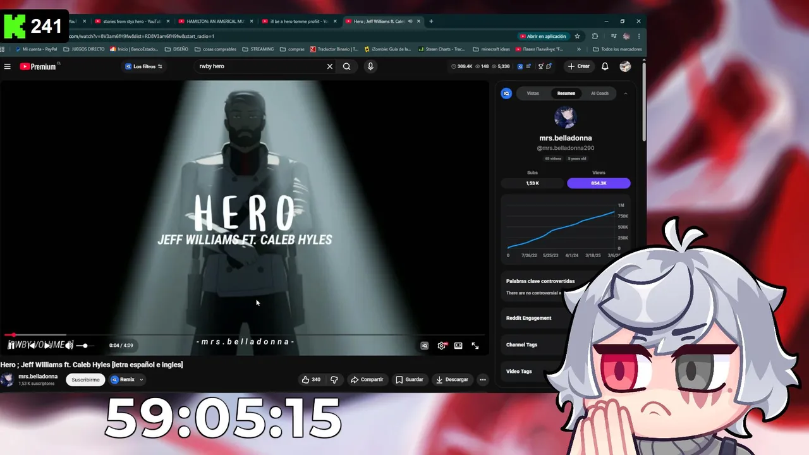Click the blue vidIQ logo in side panel
Image resolution: width=809 pixels, height=455 pixels.
pyautogui.click(x=506, y=94)
